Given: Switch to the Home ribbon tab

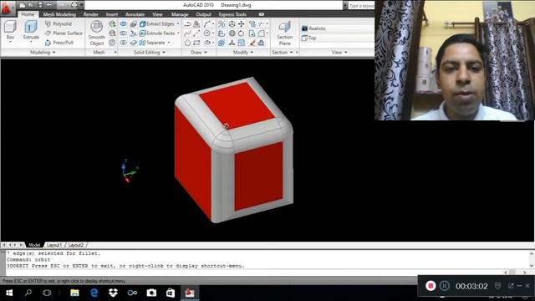Looking at the screenshot, I should click(x=28, y=14).
